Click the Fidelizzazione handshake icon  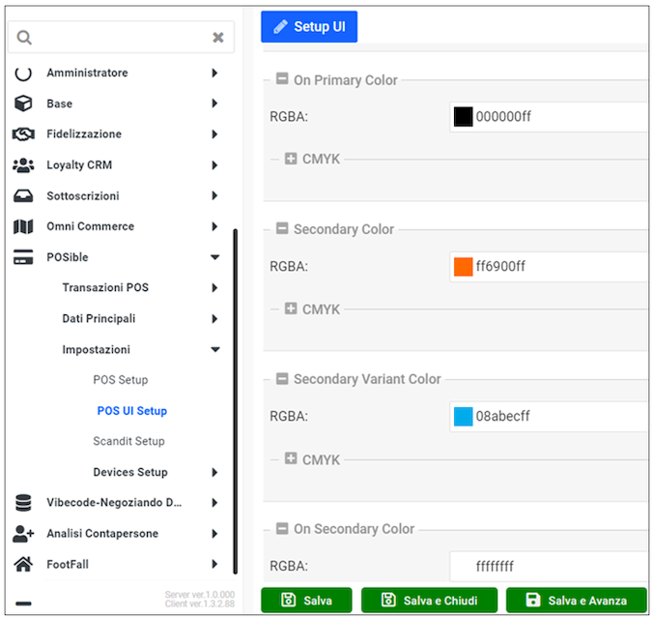click(24, 134)
